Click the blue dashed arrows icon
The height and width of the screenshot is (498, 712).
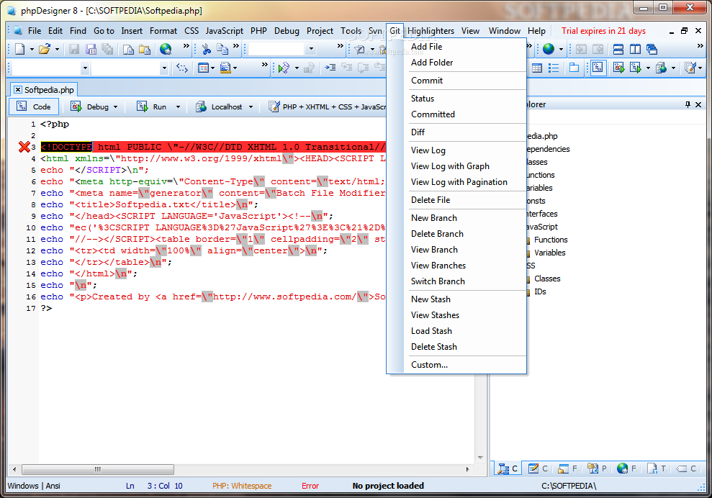click(182, 68)
